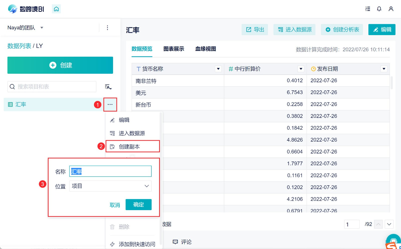Screen dimensions: 401x249
Task: Click the table vertical scrollbar
Action: point(391,83)
